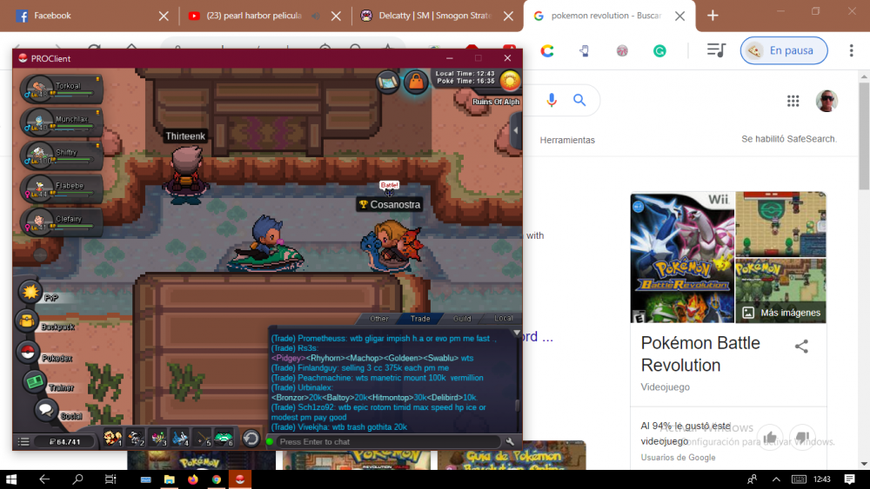Open the Backpack icon
Image resolution: width=870 pixels, height=489 pixels.
(x=27, y=321)
